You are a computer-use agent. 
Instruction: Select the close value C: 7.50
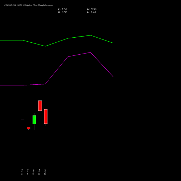[63, 9]
